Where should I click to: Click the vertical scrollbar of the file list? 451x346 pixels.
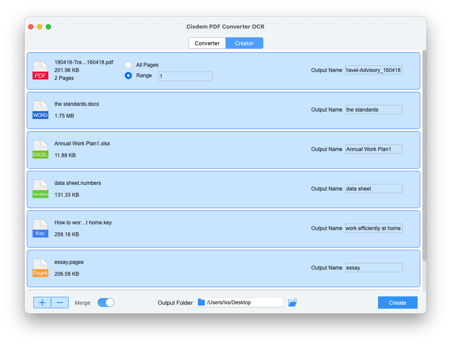(424, 156)
